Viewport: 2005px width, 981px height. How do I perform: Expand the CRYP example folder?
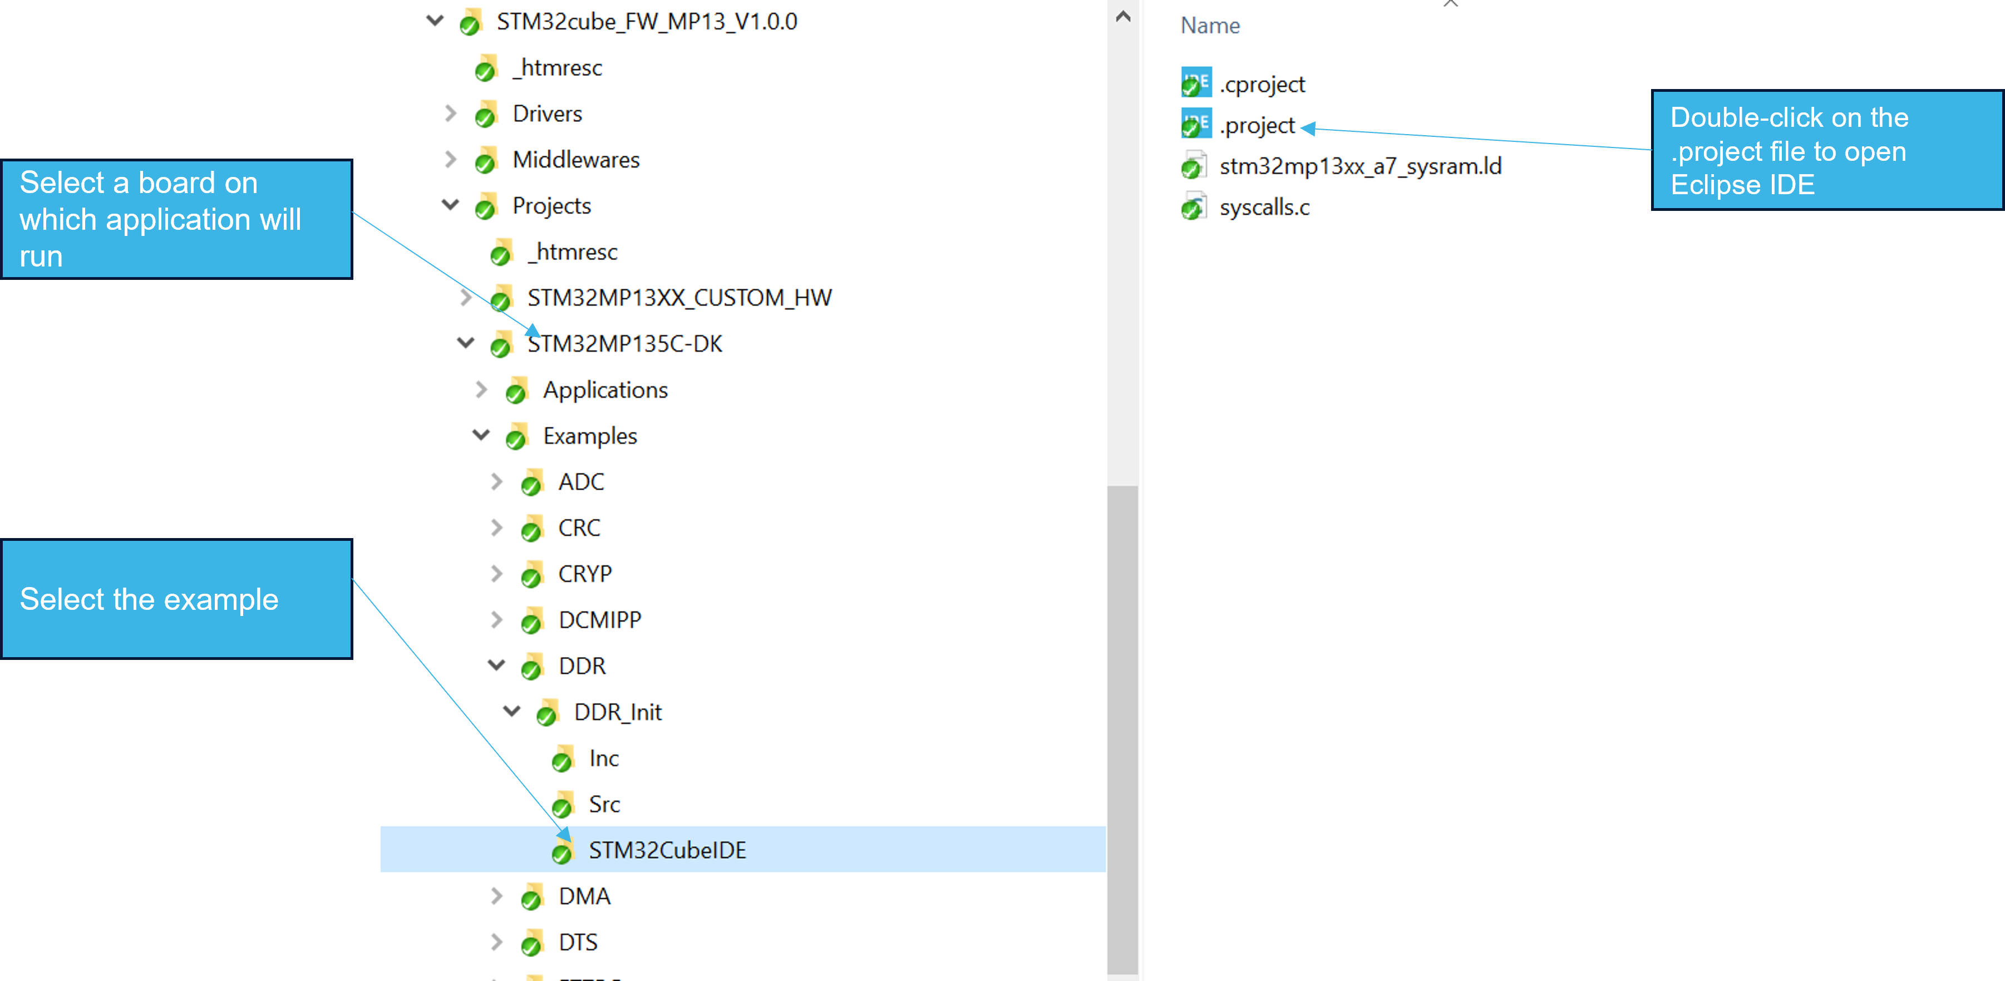(496, 573)
